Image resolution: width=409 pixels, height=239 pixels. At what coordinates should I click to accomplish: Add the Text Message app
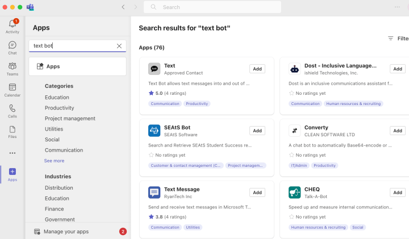[257, 192]
